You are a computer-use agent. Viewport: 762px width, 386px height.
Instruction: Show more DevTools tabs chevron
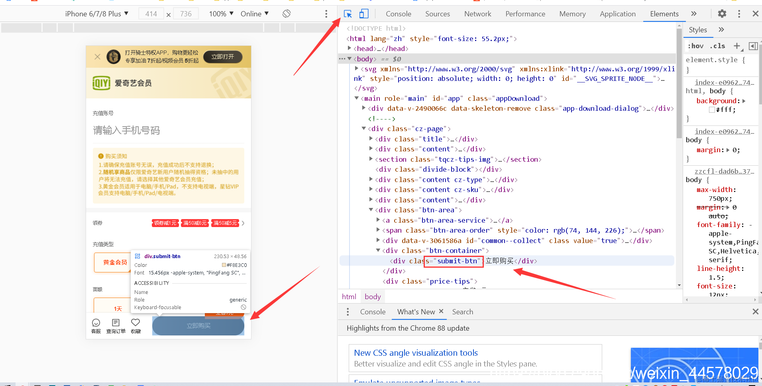point(694,14)
